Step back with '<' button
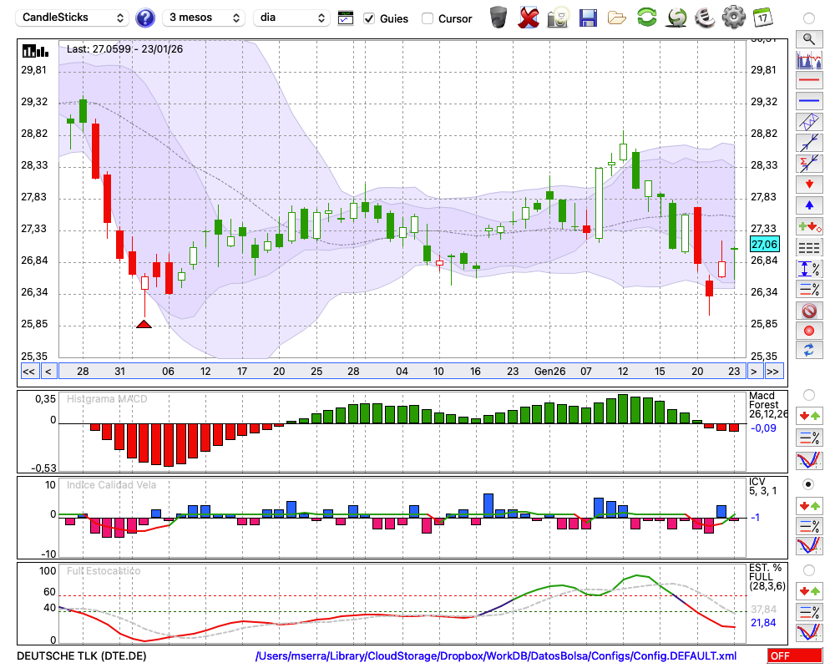835x668 pixels. point(48,372)
